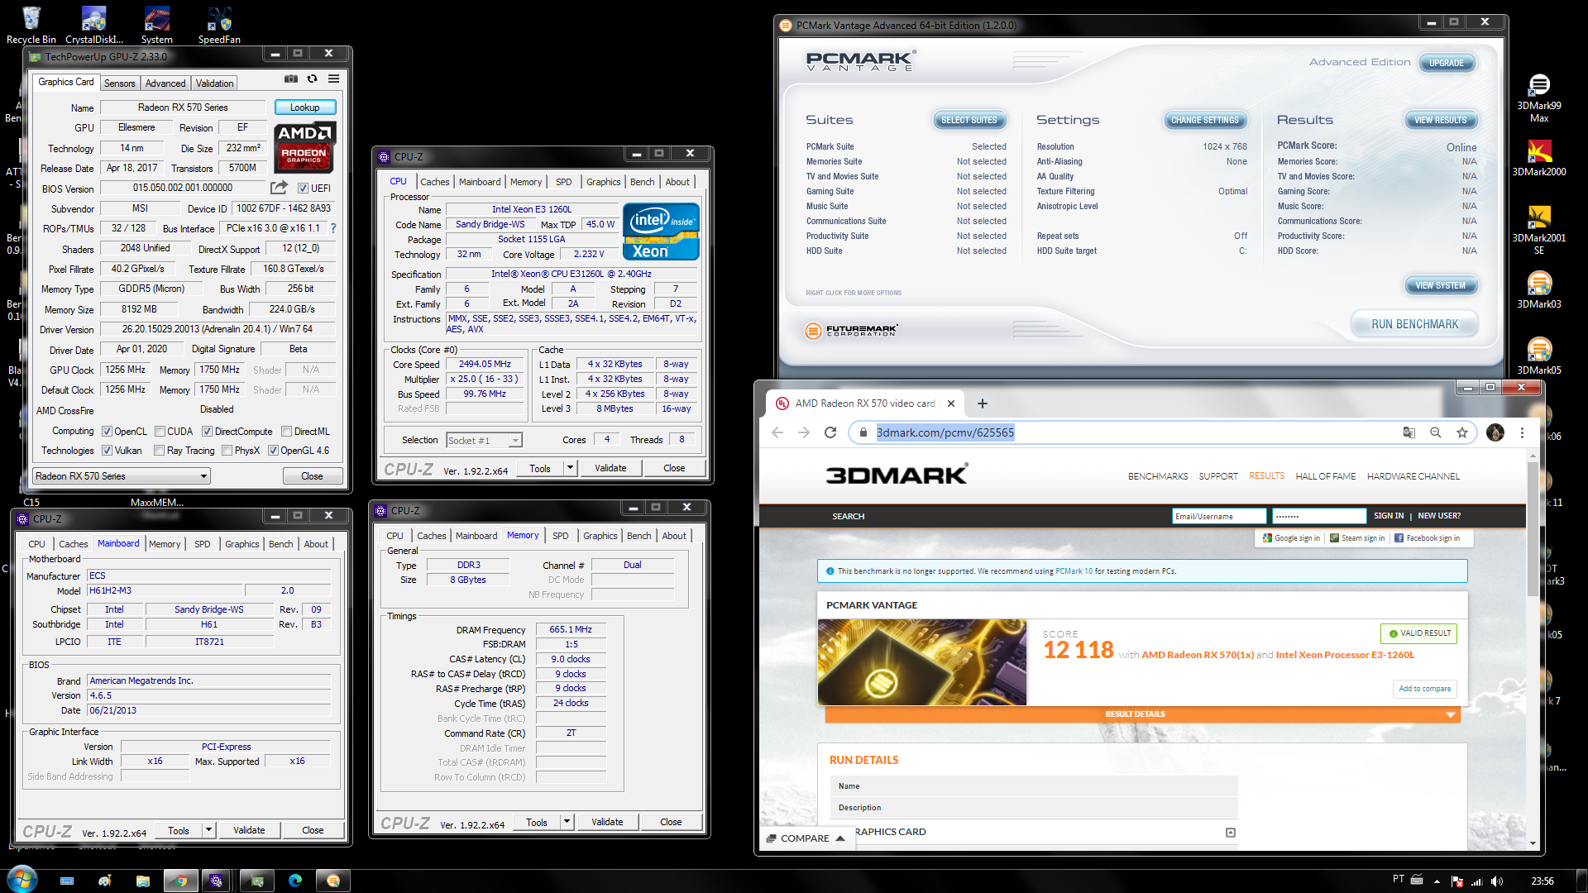Open the 3DMark99 Max desktop icon
The image size is (1588, 893).
(x=1539, y=98)
